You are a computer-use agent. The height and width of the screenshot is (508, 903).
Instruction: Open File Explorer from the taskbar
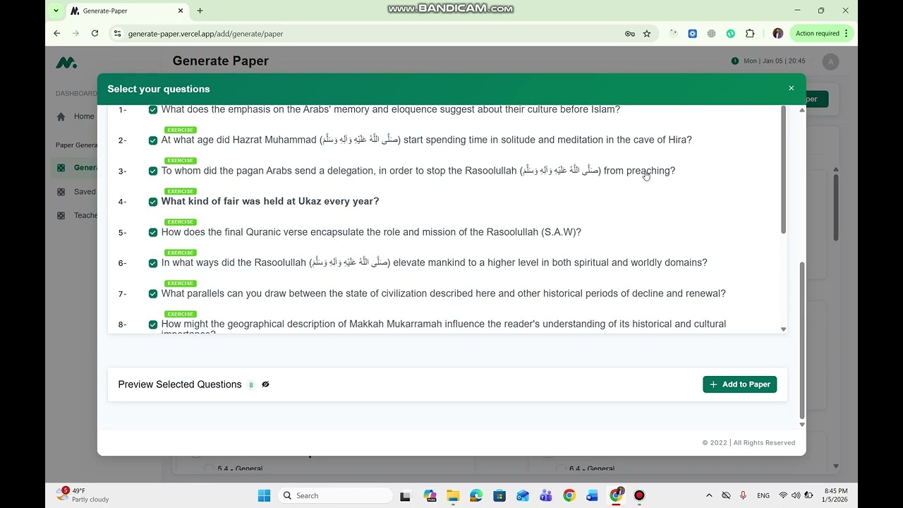453,495
